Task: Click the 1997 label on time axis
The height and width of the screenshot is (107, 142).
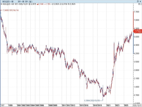Action: (x=3, y=105)
